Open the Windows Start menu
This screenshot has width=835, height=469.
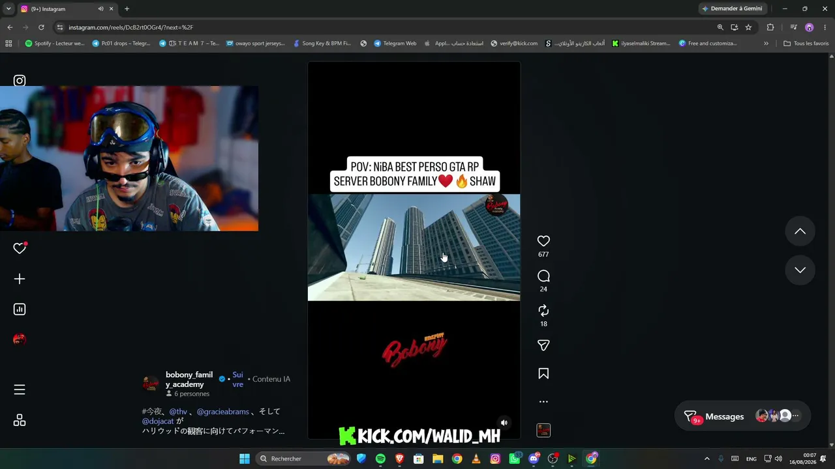point(245,459)
